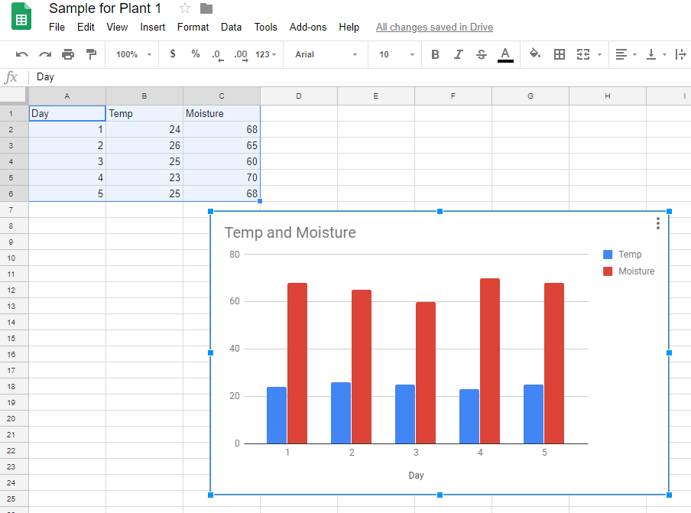
Task: Toggle italic formatting
Action: [459, 54]
